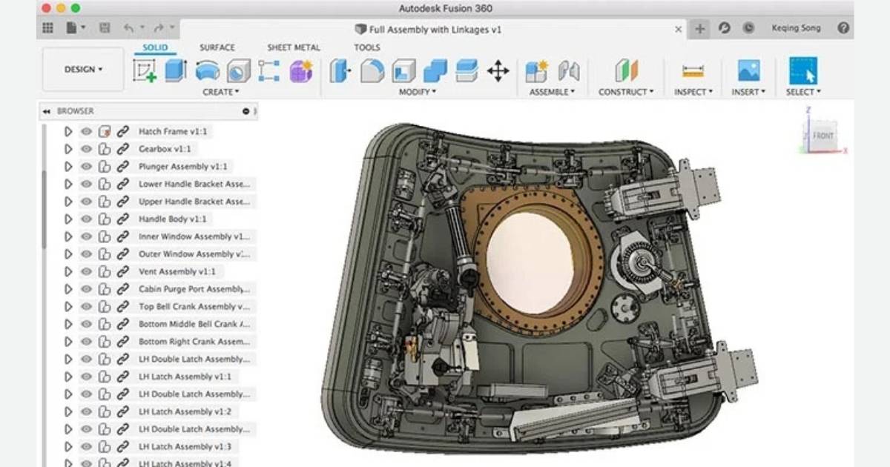Click the Rectangular Pattern tool icon

(x=268, y=71)
